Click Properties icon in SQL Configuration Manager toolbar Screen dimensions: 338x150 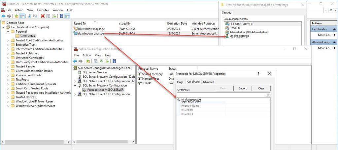click(96, 61)
